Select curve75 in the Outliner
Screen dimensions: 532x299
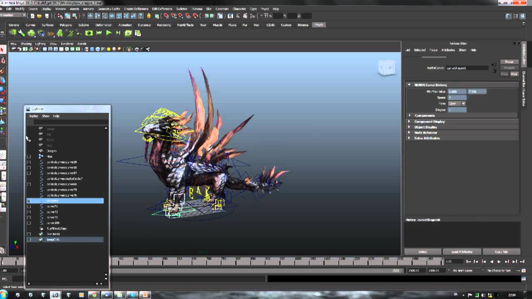52,217
